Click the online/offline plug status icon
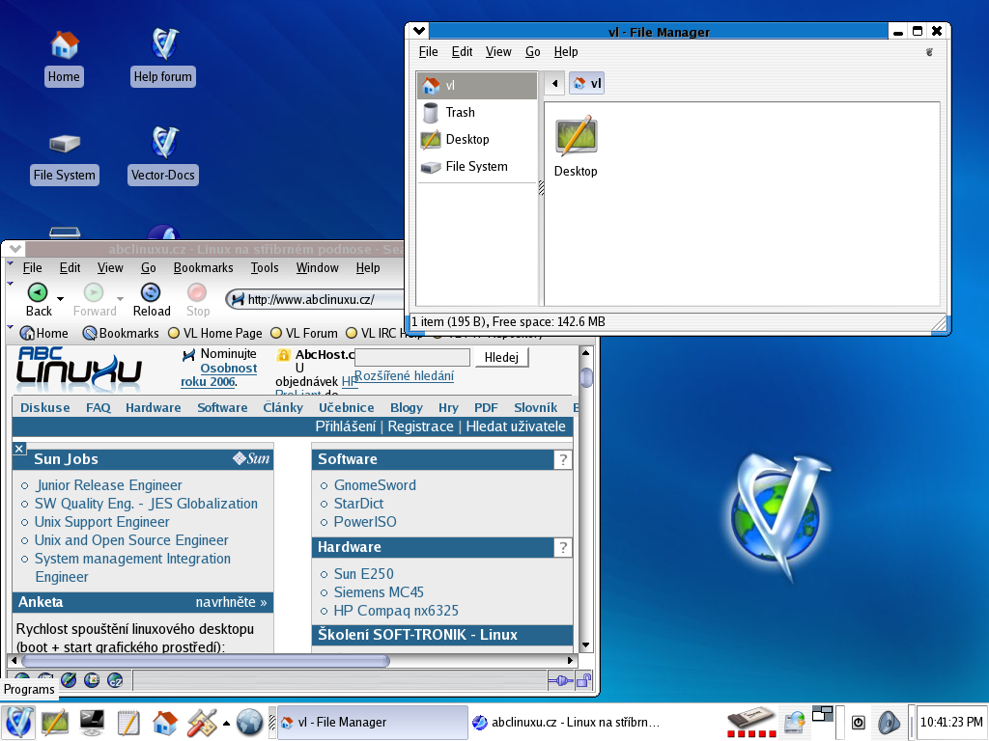989x741 pixels. (560, 680)
